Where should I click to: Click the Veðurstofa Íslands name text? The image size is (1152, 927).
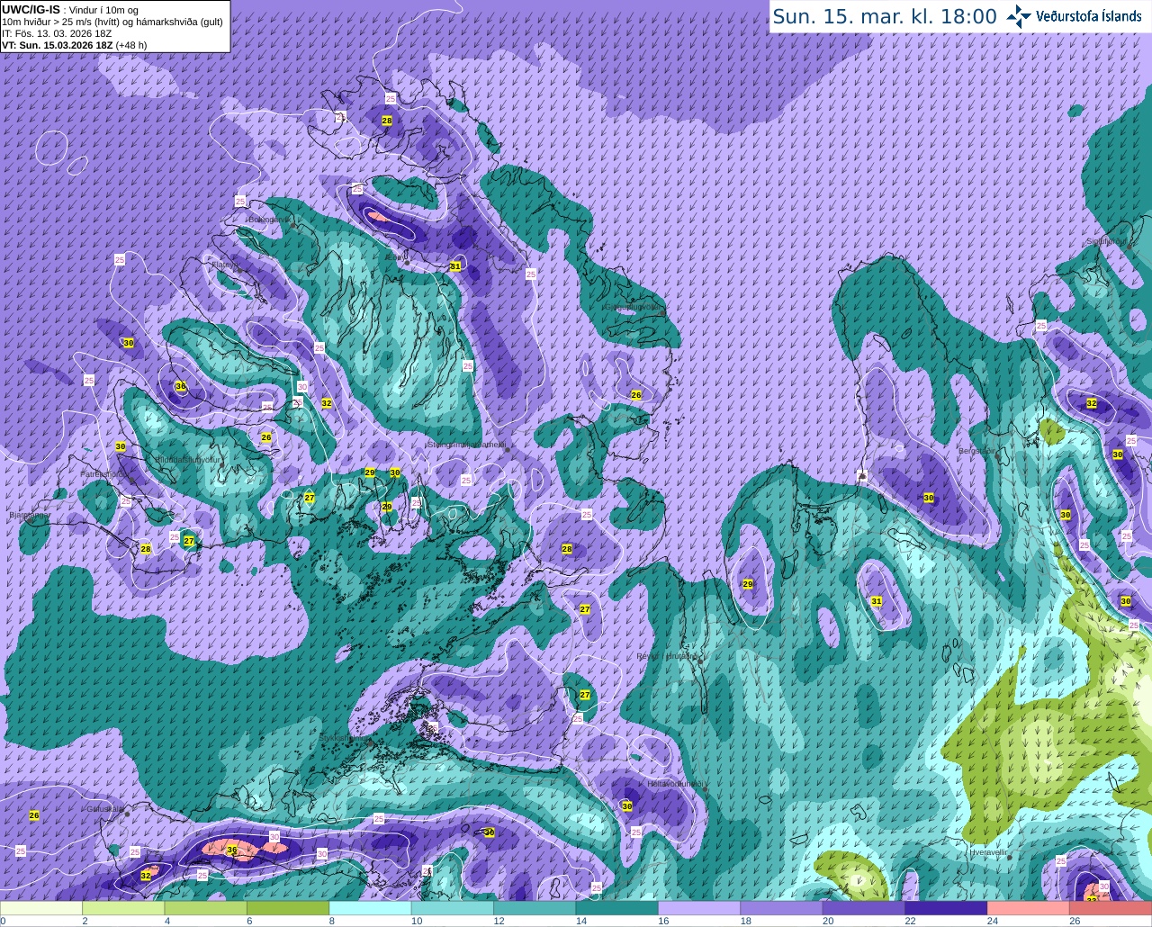click(1089, 16)
